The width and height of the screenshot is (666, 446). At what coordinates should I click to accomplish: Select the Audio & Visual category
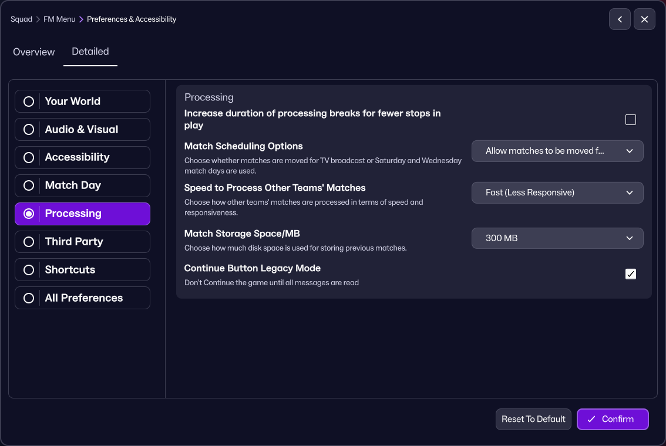[x=82, y=129]
